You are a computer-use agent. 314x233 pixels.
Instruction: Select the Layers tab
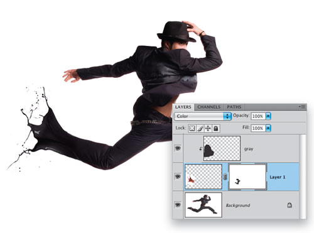183,107
